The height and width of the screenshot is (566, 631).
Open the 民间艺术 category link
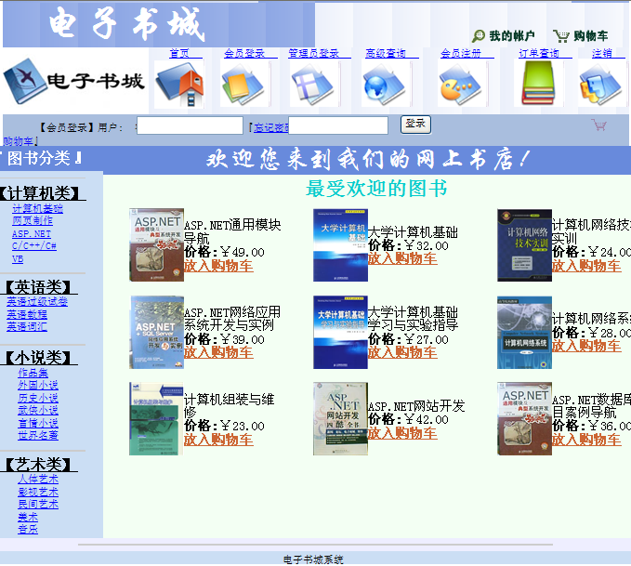pos(38,504)
